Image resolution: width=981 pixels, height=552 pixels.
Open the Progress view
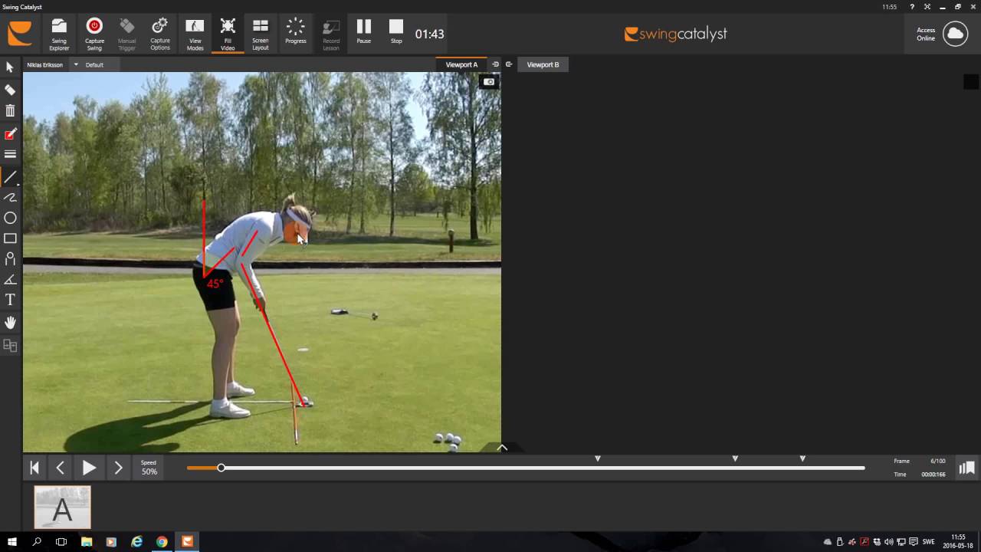coord(295,32)
